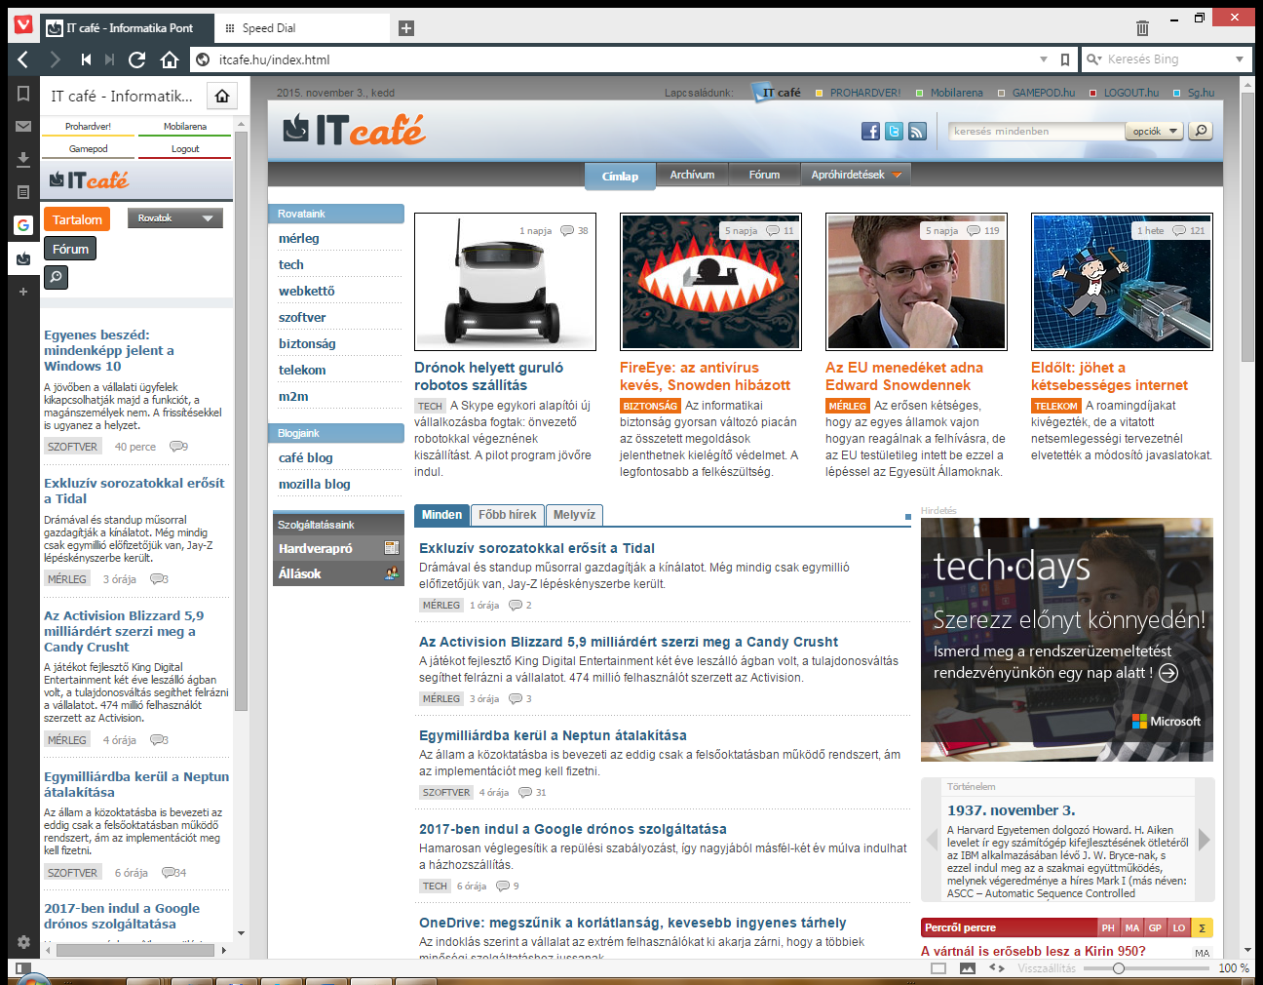1263x985 pixels.
Task: Open search engine dropdown arrow
Action: tap(1240, 59)
